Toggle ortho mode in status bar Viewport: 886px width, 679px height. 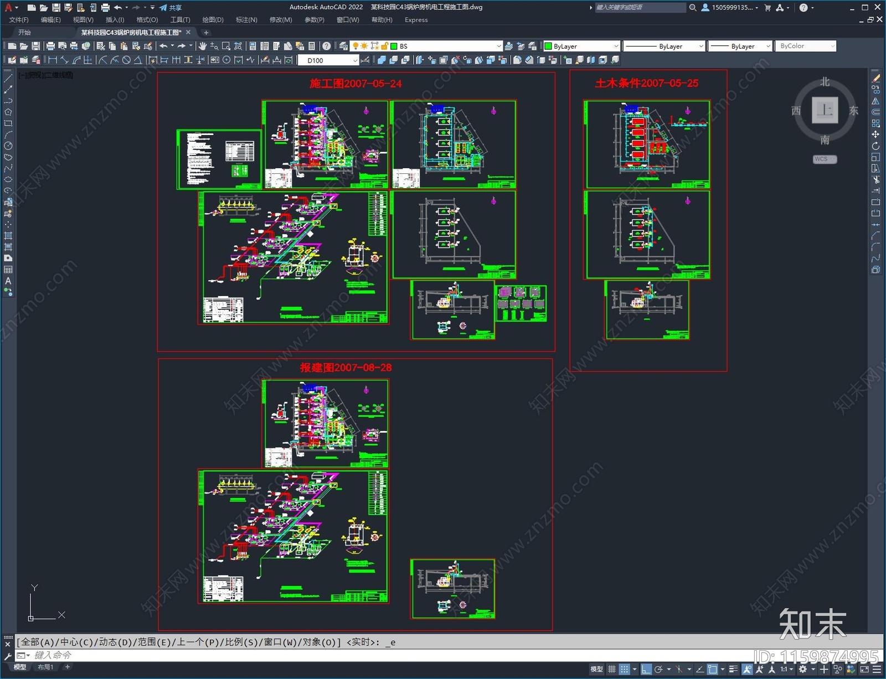tap(646, 669)
